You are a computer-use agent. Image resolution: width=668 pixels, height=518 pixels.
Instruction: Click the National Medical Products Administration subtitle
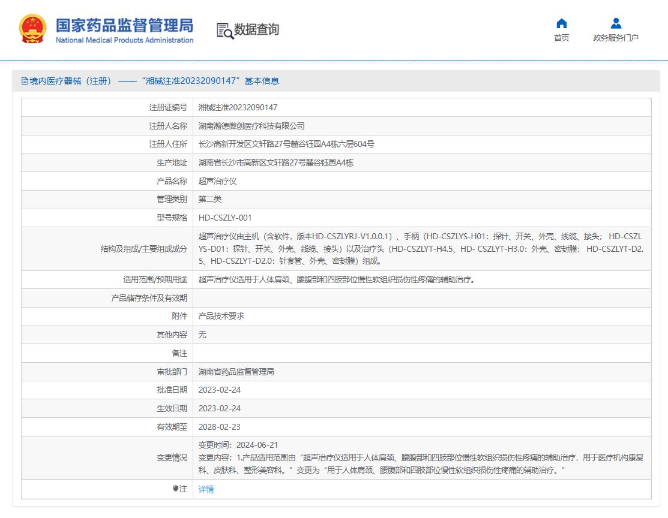pos(124,40)
